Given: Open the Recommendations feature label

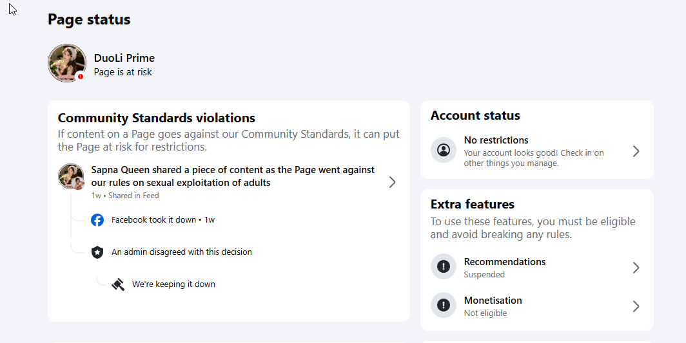Looking at the screenshot, I should click(x=505, y=262).
